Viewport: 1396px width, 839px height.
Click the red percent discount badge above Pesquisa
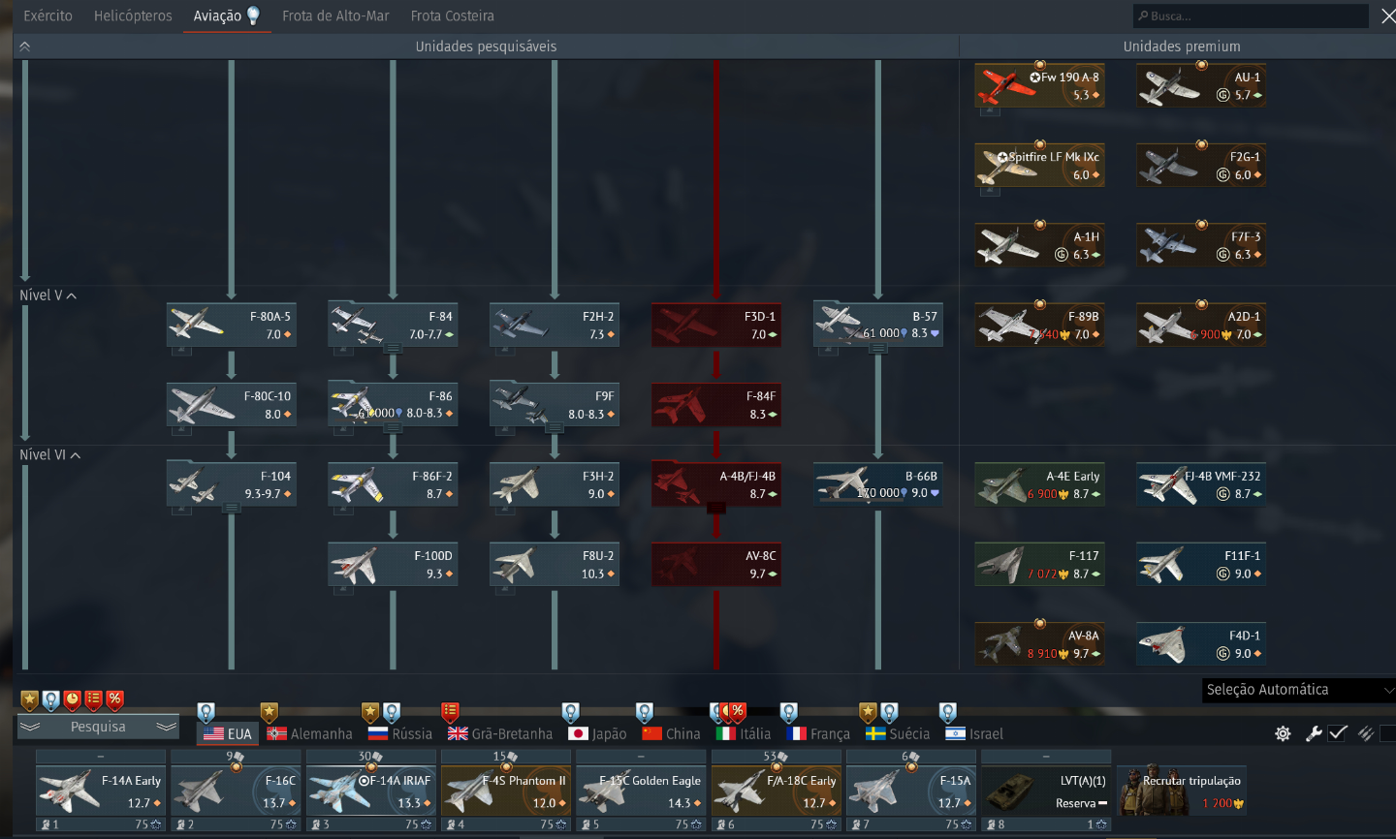tap(114, 699)
